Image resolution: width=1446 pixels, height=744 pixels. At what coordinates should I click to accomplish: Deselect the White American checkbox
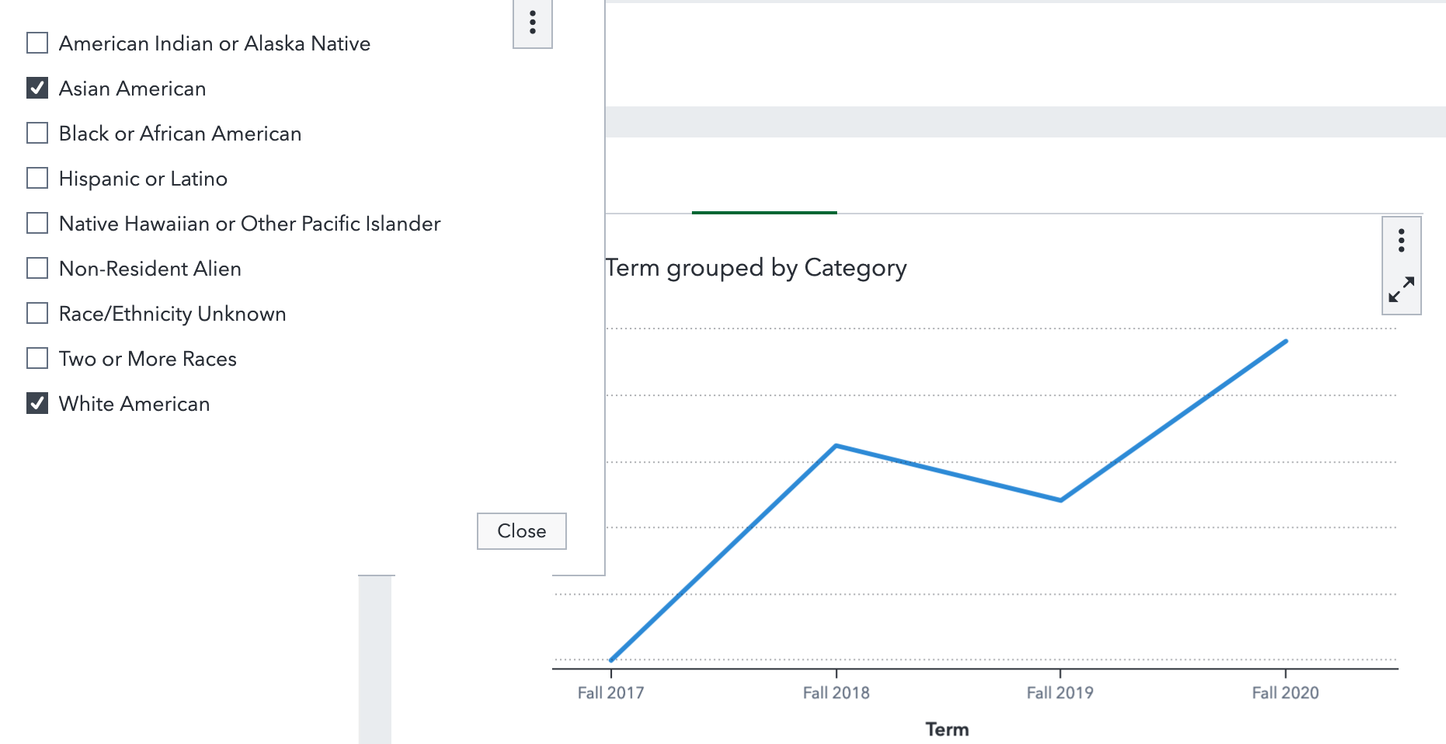click(x=37, y=403)
